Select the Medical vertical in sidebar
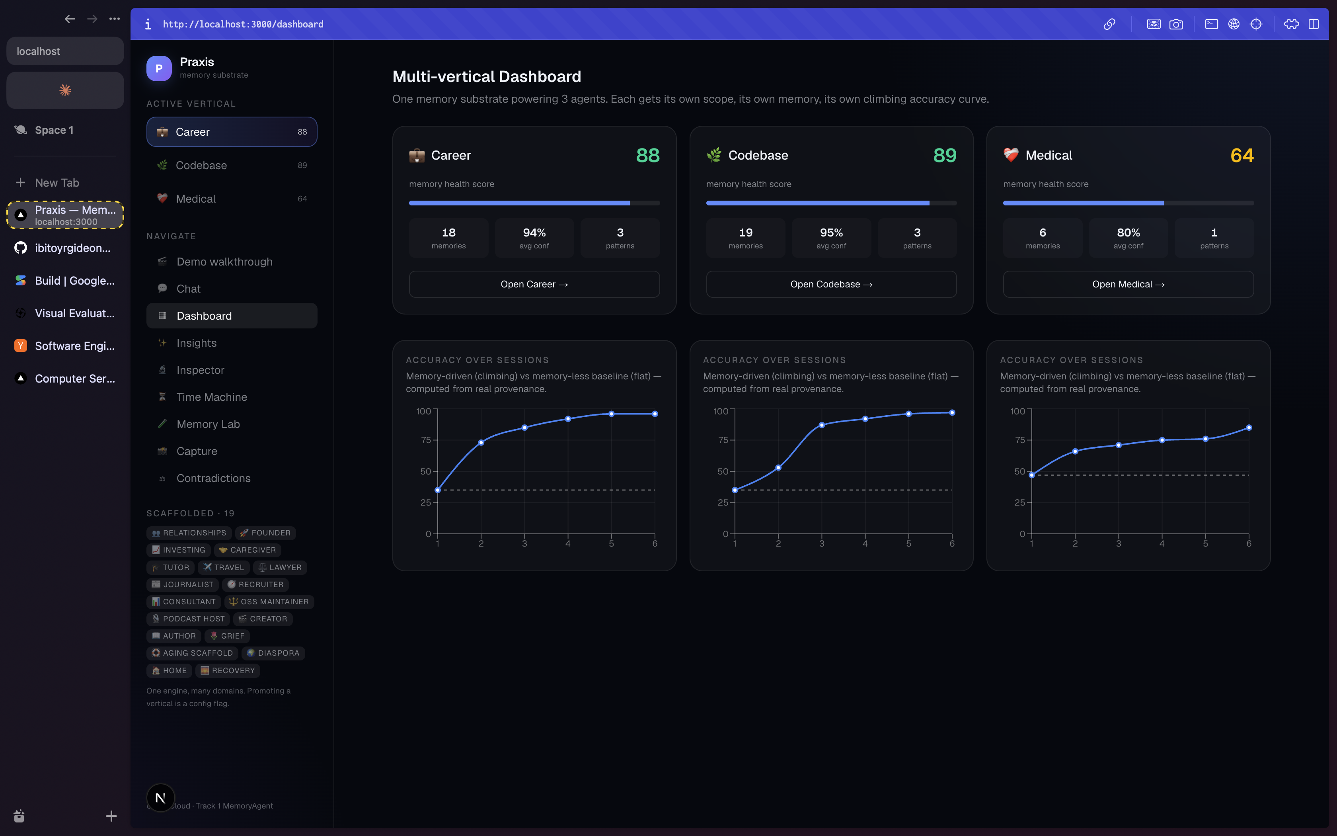The height and width of the screenshot is (836, 1337). pos(232,199)
